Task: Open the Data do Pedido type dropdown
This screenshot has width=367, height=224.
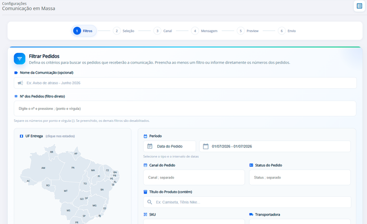Action: [x=169, y=147]
